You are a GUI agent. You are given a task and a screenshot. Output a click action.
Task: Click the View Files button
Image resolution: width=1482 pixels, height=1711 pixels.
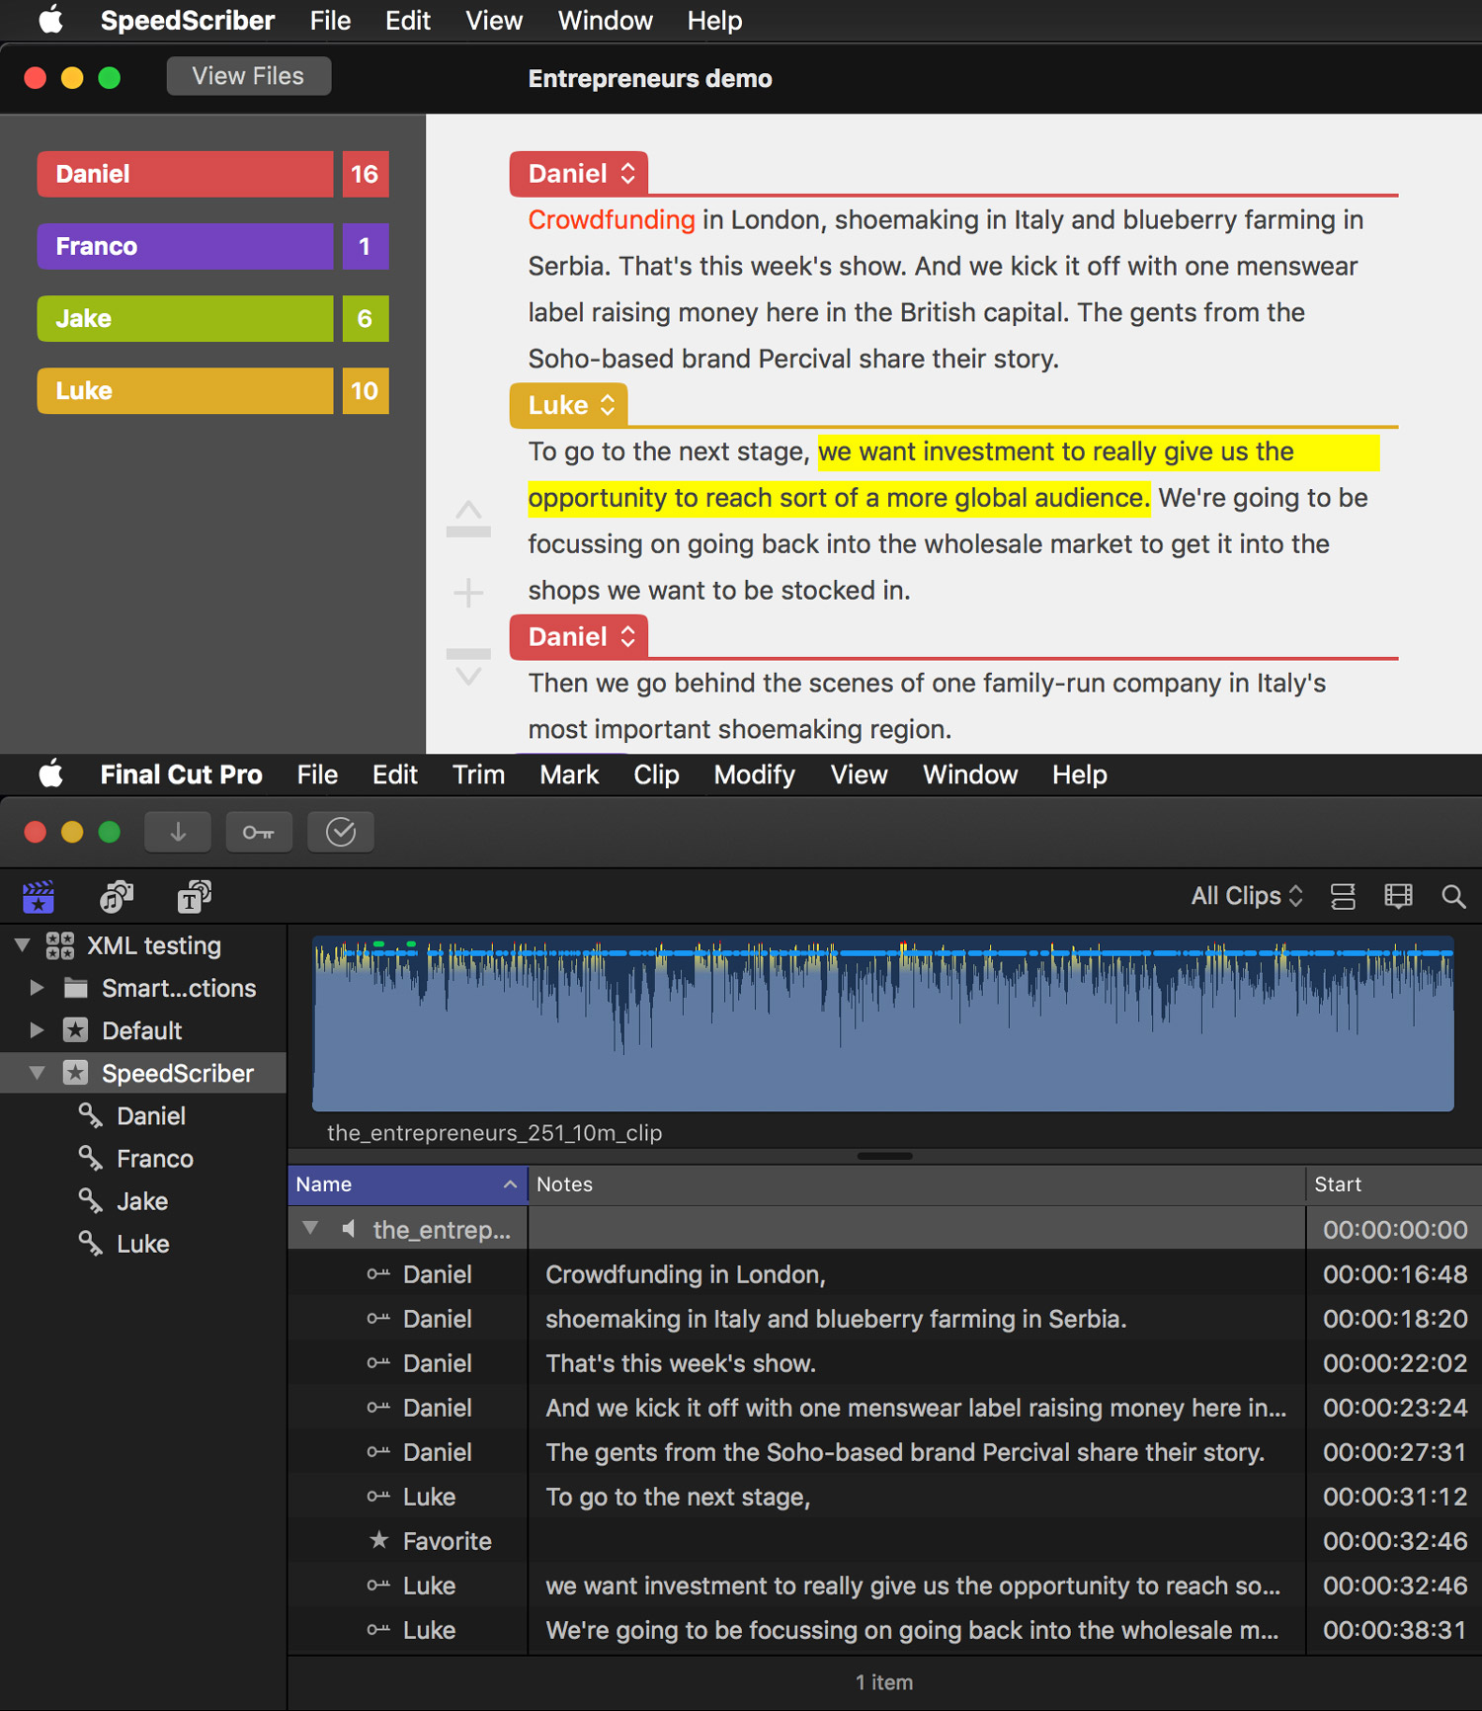tap(248, 76)
